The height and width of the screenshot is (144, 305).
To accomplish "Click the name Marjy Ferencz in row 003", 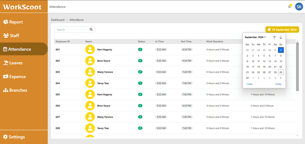I will tap(105, 72).
